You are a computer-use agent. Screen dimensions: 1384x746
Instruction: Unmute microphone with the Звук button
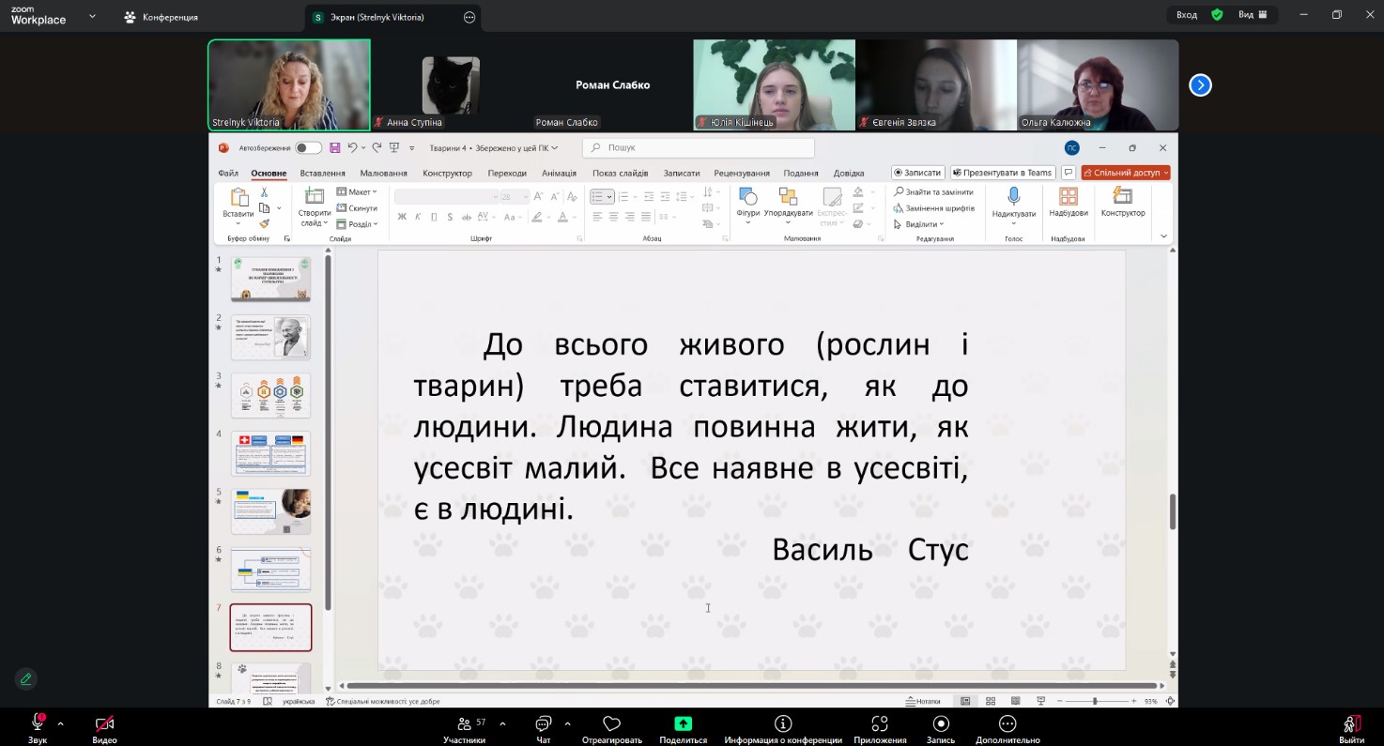click(38, 724)
